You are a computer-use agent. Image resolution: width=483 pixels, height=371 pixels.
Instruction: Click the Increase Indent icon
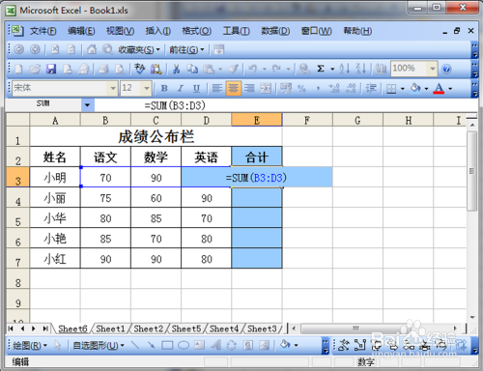coord(371,88)
